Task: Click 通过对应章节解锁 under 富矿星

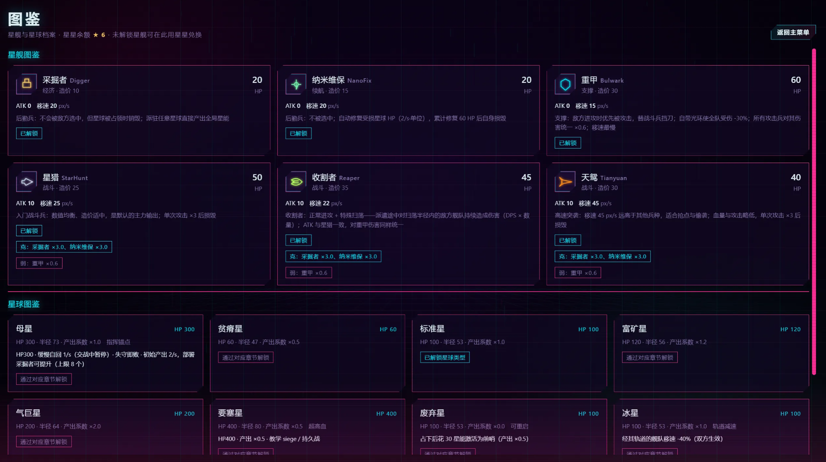Action: point(650,357)
